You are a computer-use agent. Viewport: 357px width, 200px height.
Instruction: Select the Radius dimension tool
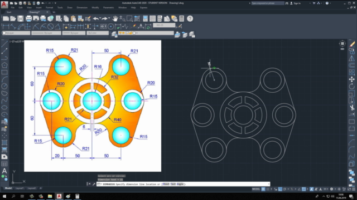click(x=36, y=27)
